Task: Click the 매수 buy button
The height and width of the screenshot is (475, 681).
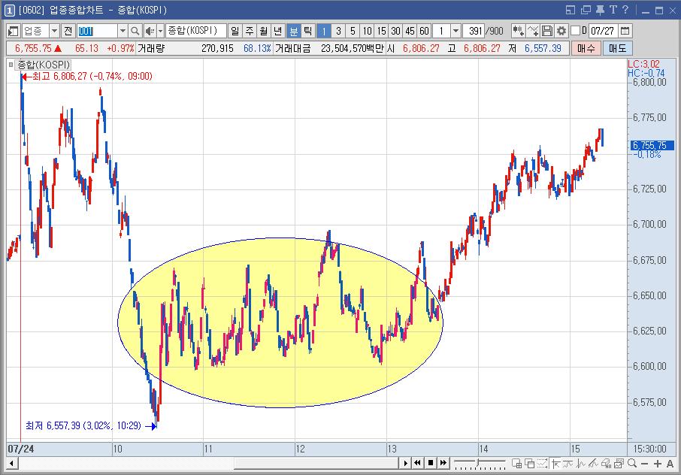Action: point(586,48)
